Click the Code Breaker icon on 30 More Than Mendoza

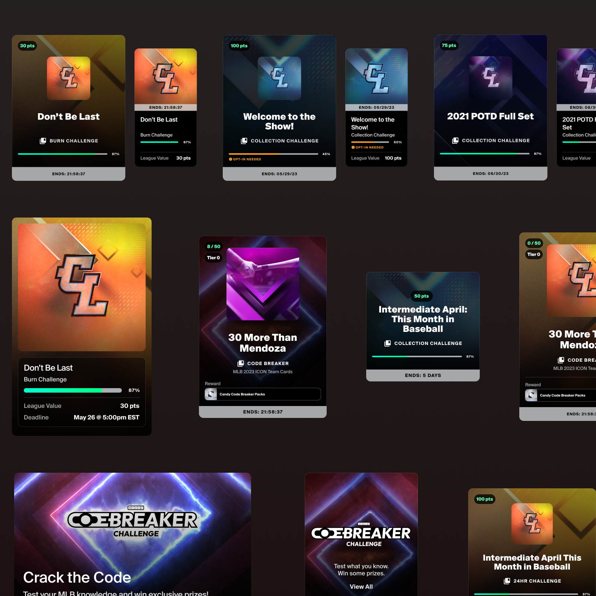pos(241,363)
